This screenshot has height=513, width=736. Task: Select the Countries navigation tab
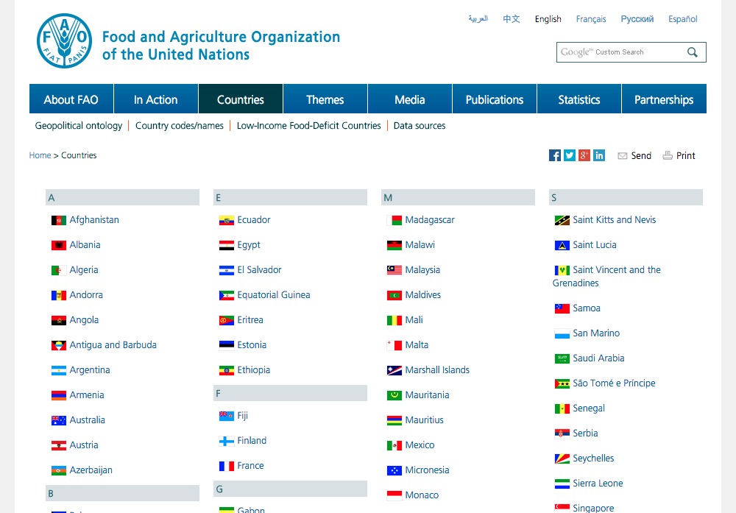pos(241,99)
